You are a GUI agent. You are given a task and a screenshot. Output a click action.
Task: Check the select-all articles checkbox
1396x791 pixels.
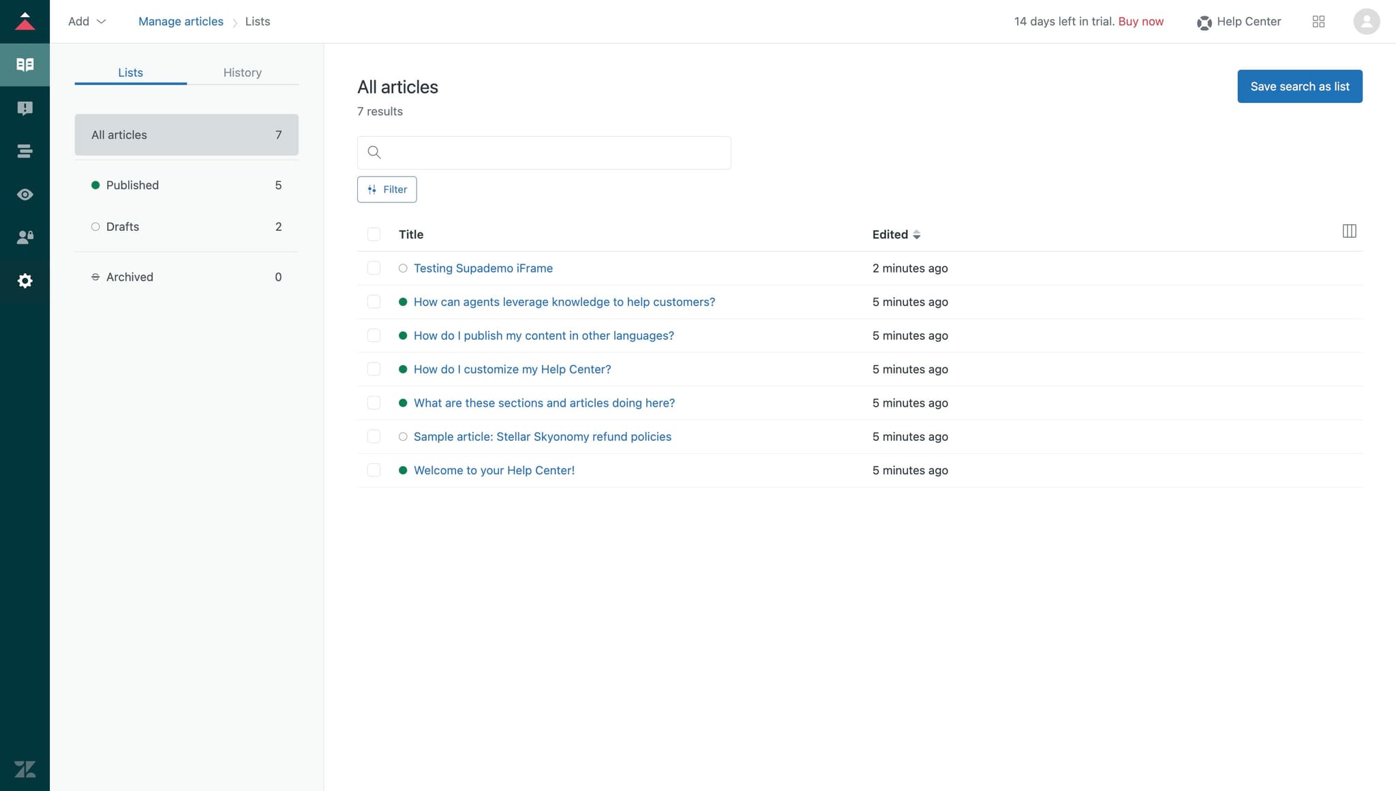pyautogui.click(x=374, y=234)
